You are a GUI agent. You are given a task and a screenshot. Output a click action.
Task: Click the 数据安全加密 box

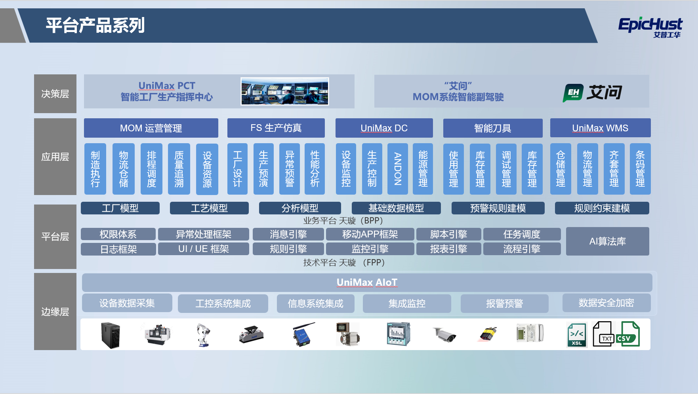pos(606,303)
